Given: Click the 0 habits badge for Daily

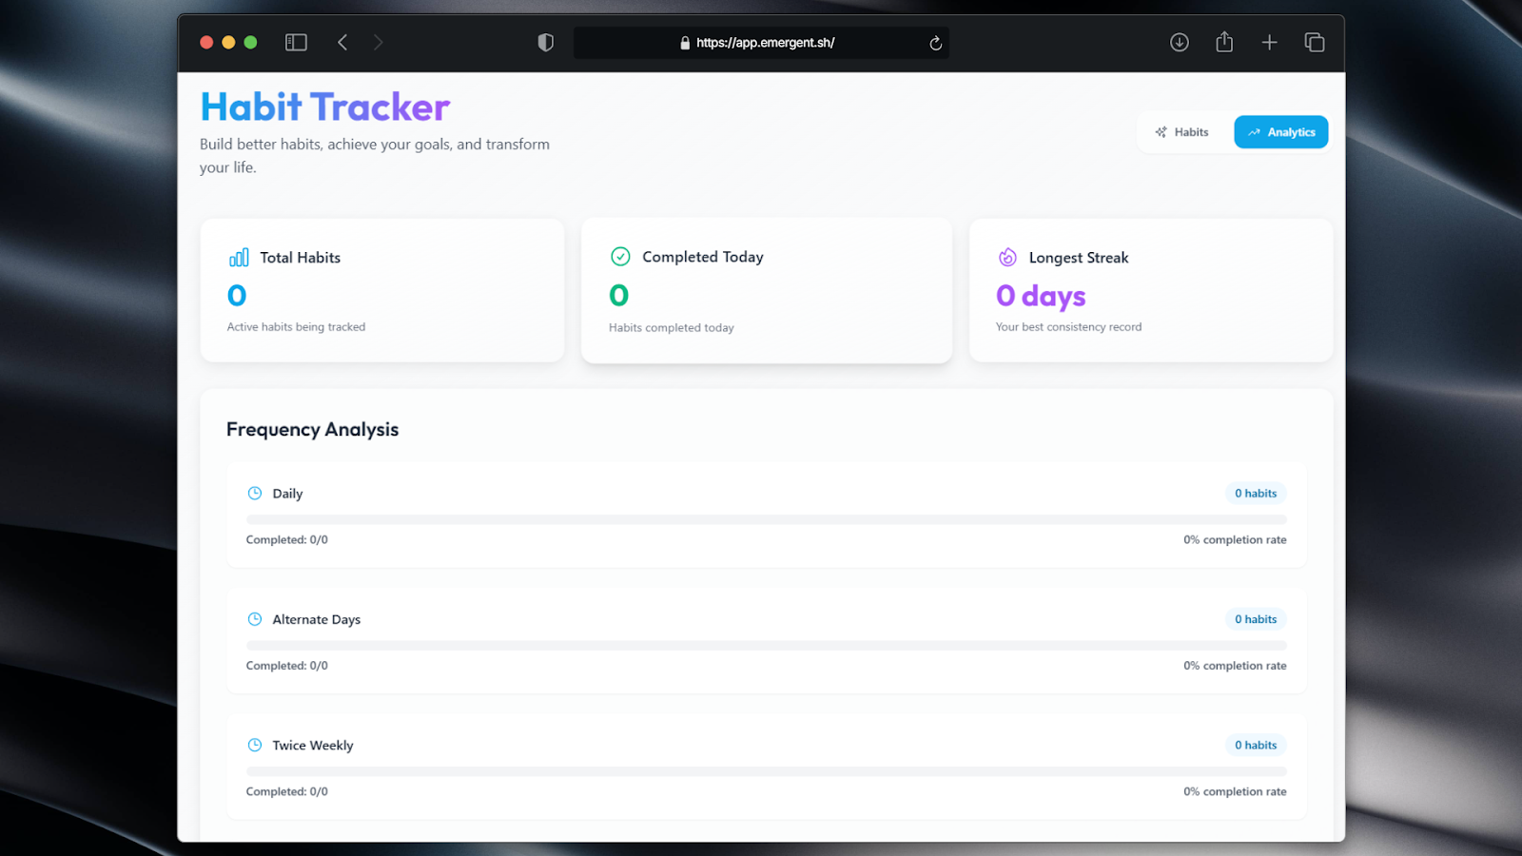Looking at the screenshot, I should coord(1256,493).
